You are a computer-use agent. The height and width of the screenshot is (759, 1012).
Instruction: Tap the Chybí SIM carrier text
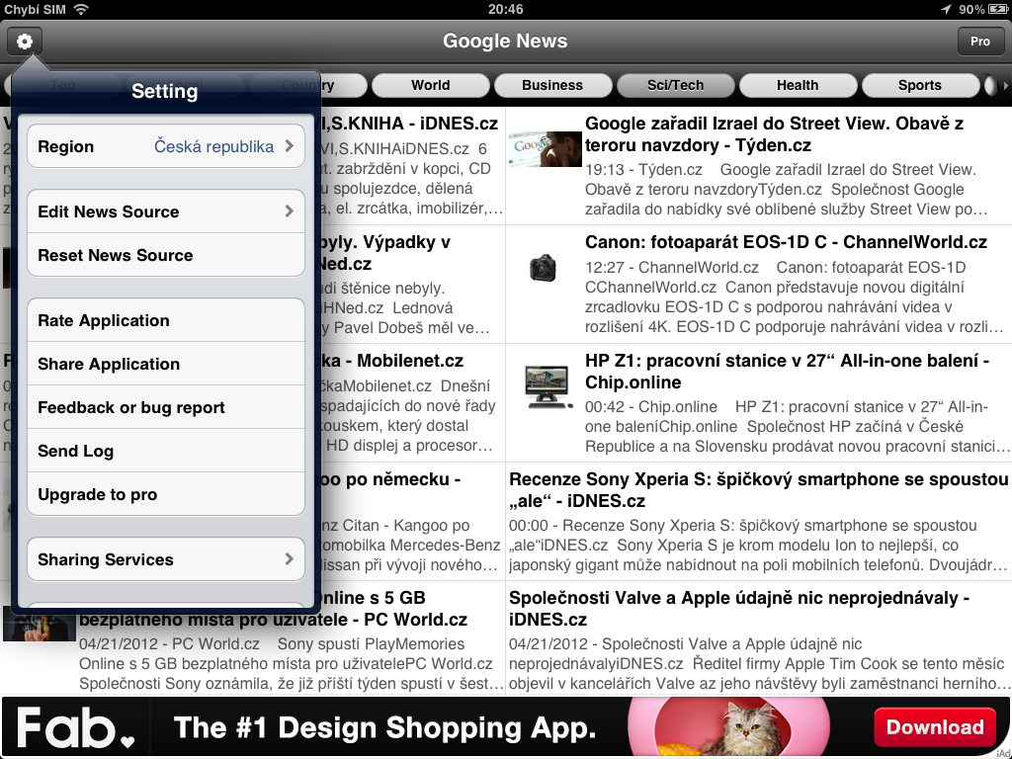point(36,9)
